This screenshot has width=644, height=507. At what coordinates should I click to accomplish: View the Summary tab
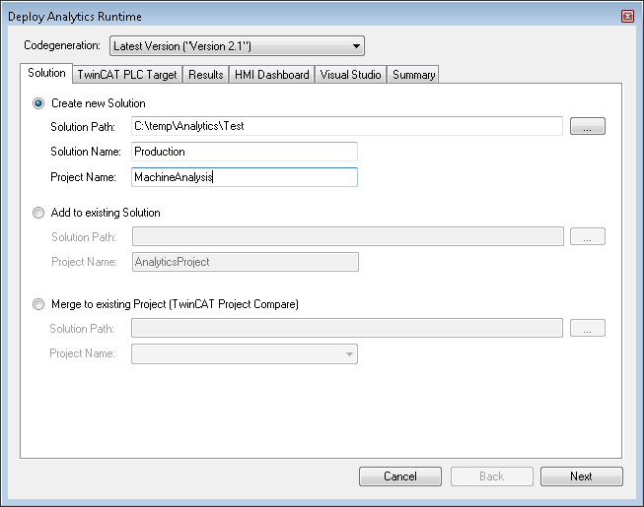pos(413,75)
